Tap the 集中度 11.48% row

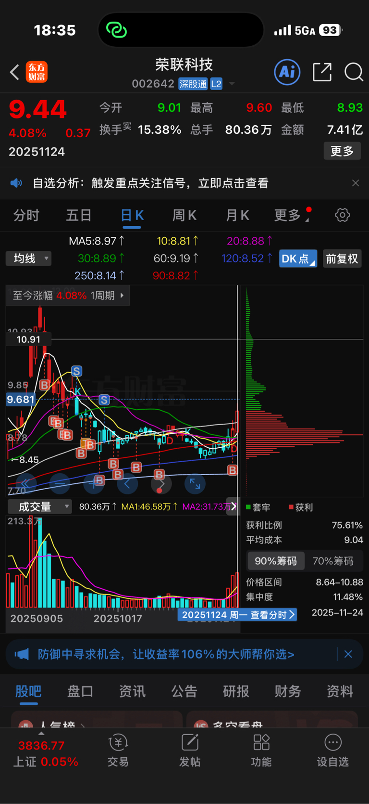pyautogui.click(x=305, y=597)
